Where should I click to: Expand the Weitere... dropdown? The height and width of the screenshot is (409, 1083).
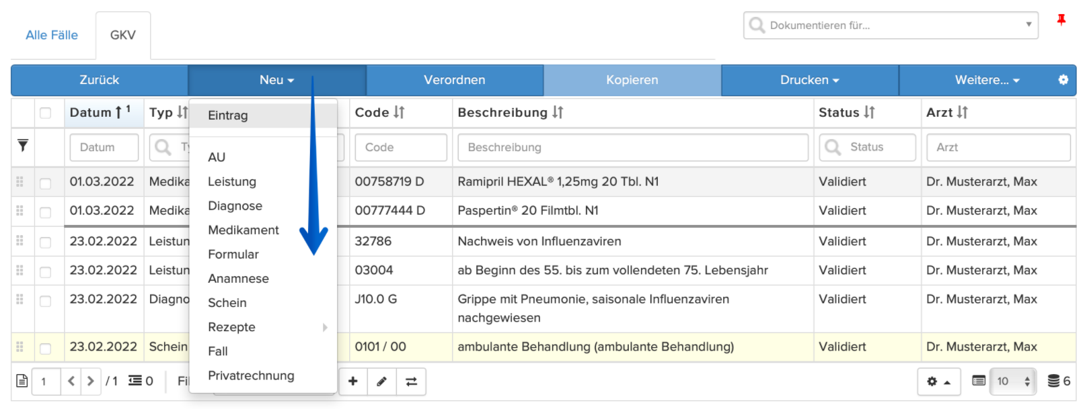click(987, 80)
